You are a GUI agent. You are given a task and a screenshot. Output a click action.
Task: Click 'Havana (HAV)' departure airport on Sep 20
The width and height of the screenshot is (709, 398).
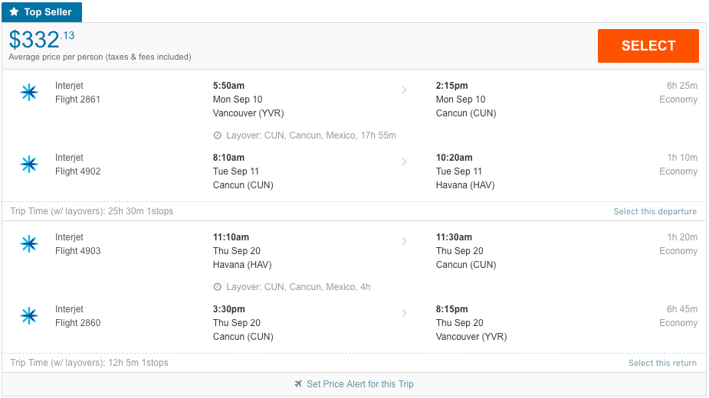(242, 264)
